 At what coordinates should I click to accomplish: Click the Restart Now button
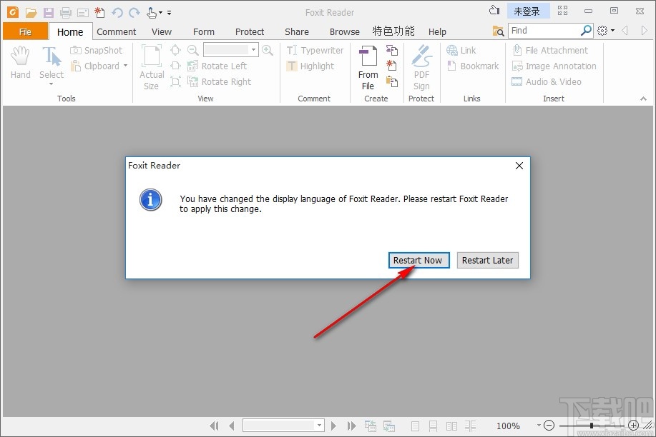[x=418, y=261]
